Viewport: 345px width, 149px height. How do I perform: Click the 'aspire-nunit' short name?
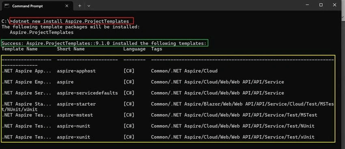coord(73,126)
